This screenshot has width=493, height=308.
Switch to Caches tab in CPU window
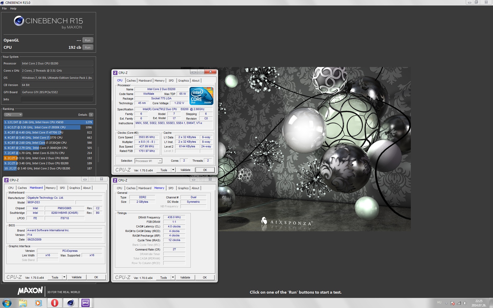click(131, 81)
